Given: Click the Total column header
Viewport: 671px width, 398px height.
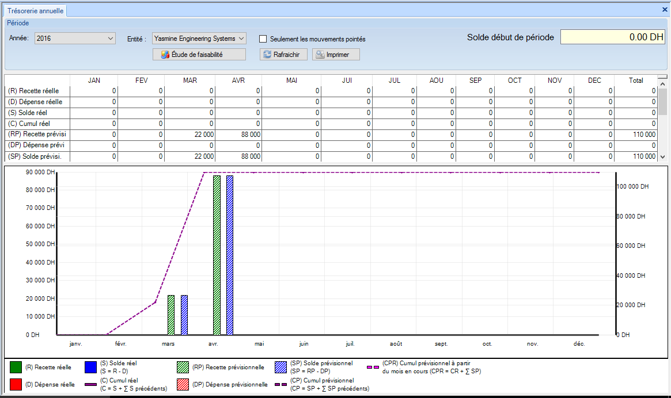Looking at the screenshot, I should pos(635,81).
